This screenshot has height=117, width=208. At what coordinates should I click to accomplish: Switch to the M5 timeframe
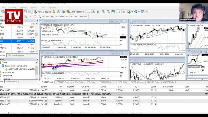coord(52,17)
